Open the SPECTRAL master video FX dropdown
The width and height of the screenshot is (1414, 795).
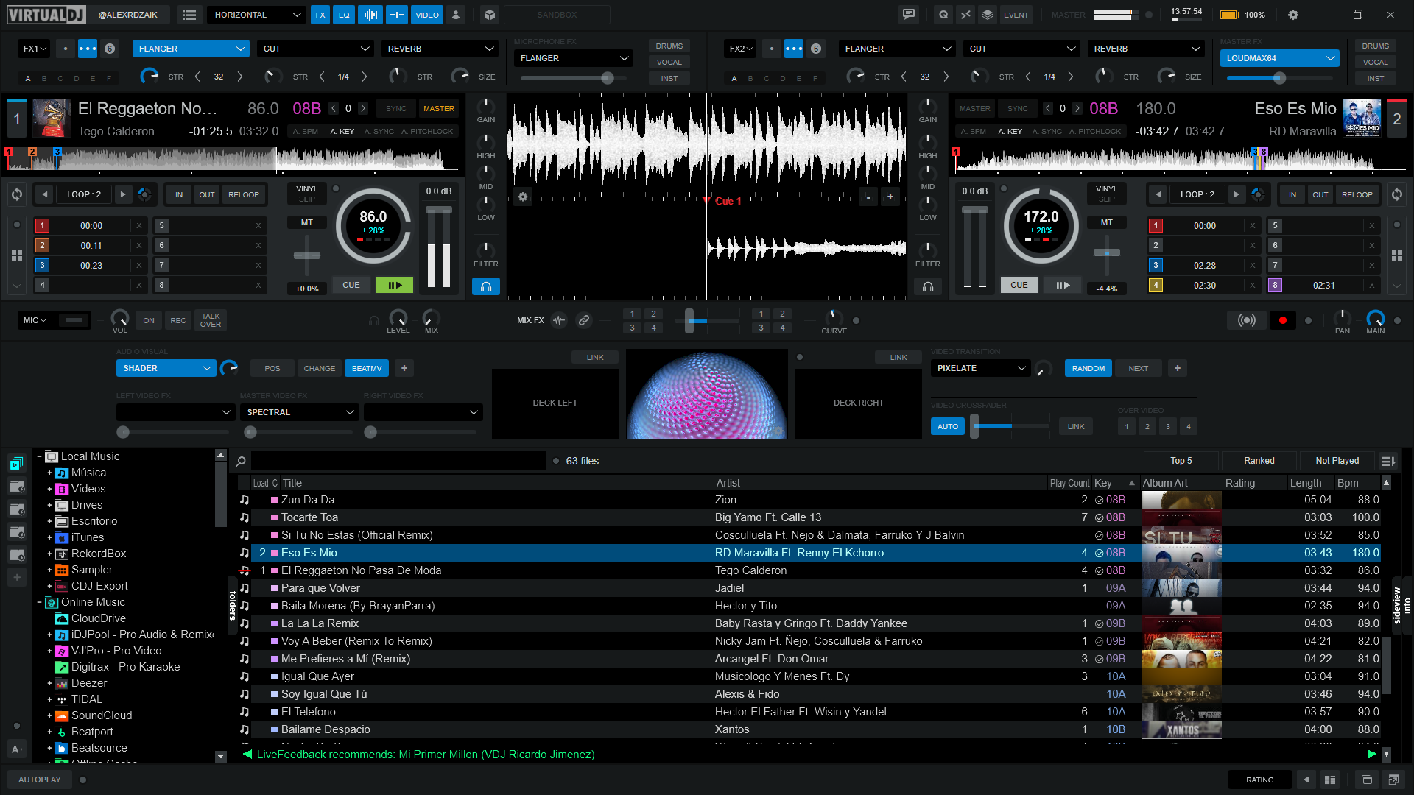[x=300, y=412]
